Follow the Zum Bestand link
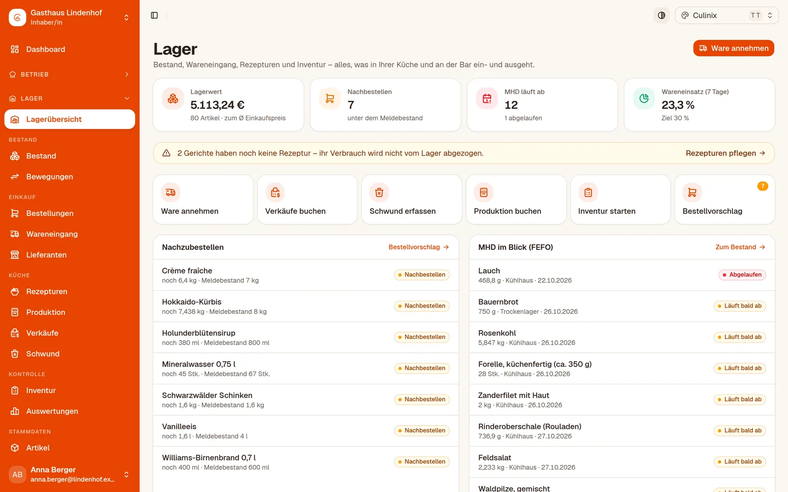 [740, 247]
